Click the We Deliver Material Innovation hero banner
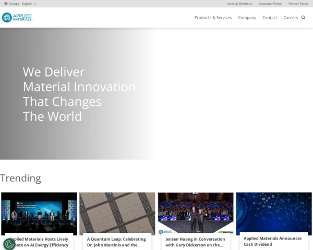 [79, 94]
